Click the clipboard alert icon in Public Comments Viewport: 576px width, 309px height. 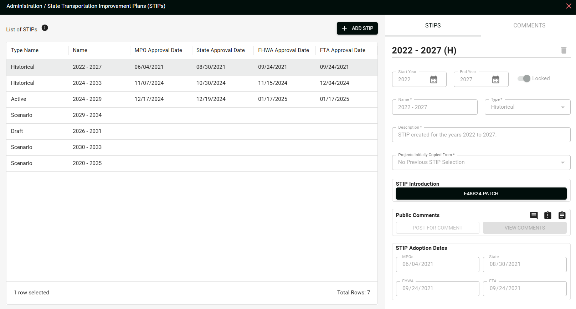pyautogui.click(x=548, y=215)
